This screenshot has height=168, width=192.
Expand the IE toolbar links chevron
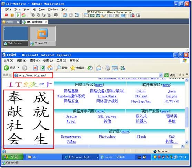(187, 74)
